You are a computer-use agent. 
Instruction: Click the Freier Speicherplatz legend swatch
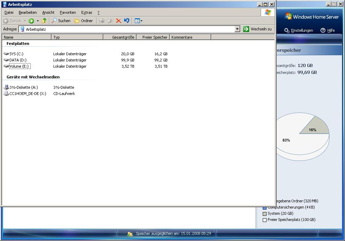coord(265,220)
